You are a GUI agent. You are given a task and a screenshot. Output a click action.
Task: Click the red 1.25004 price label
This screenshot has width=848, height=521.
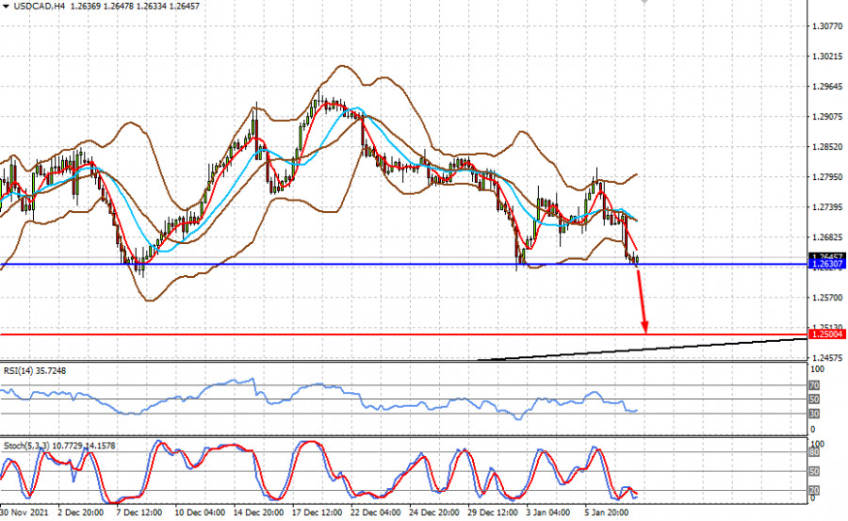[x=827, y=334]
